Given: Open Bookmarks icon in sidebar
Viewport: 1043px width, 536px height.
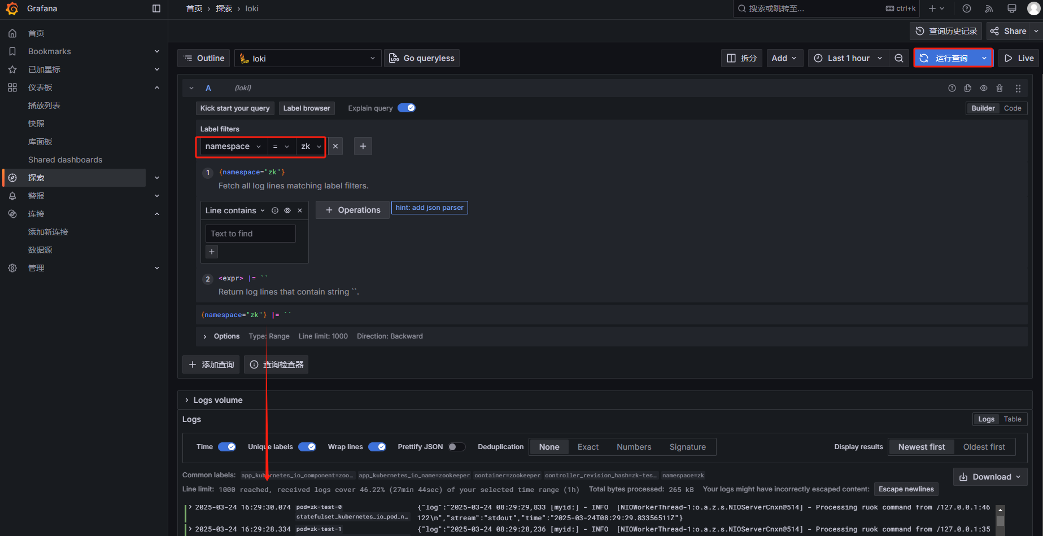Looking at the screenshot, I should 12,51.
